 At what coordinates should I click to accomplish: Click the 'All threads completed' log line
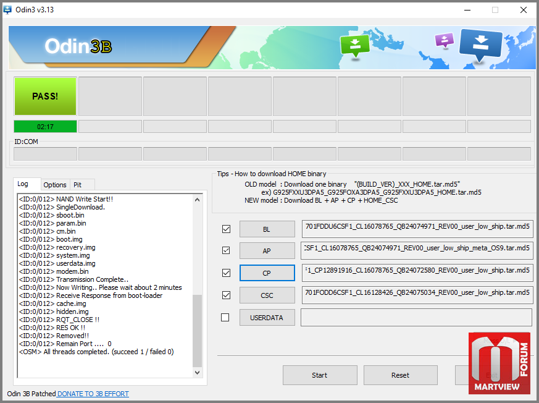tap(96, 352)
